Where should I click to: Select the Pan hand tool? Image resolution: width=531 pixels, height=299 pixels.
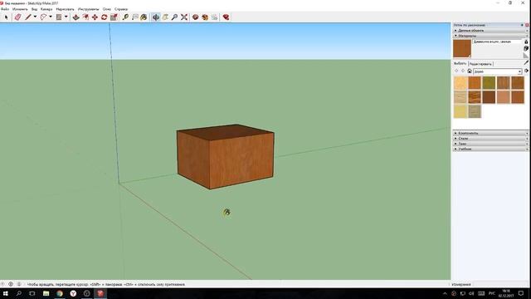[165, 17]
